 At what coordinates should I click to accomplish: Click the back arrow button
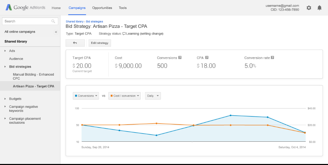[75, 43]
